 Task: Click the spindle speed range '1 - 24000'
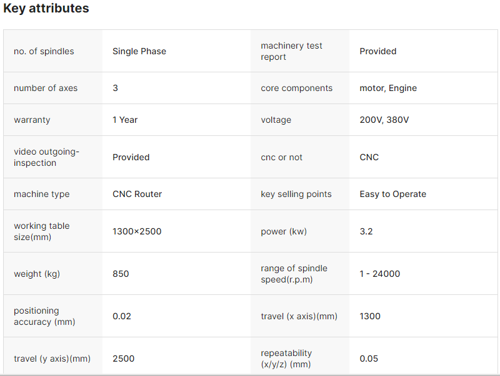[379, 274]
